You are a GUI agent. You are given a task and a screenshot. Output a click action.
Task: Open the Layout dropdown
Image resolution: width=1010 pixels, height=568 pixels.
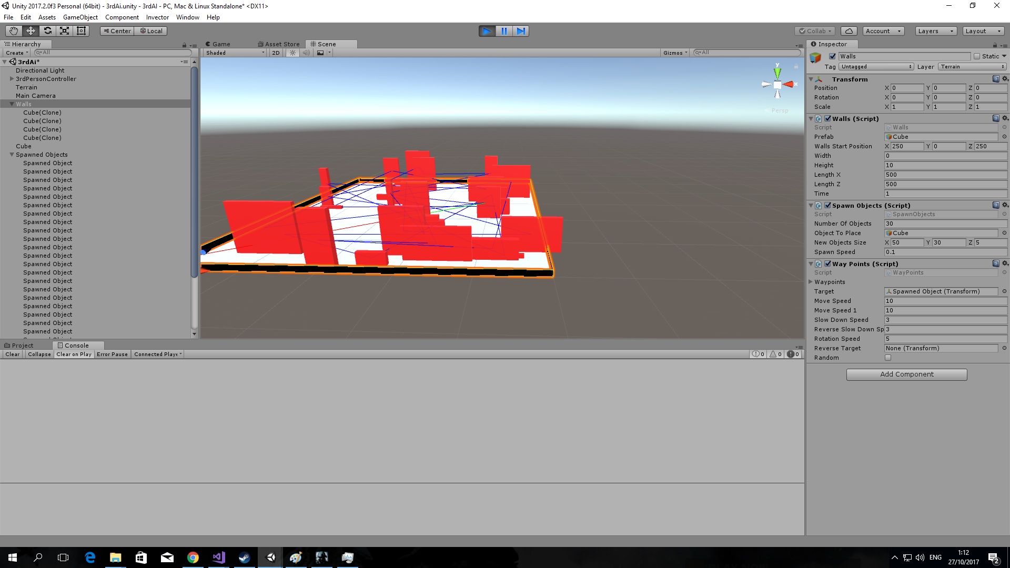coord(983,31)
